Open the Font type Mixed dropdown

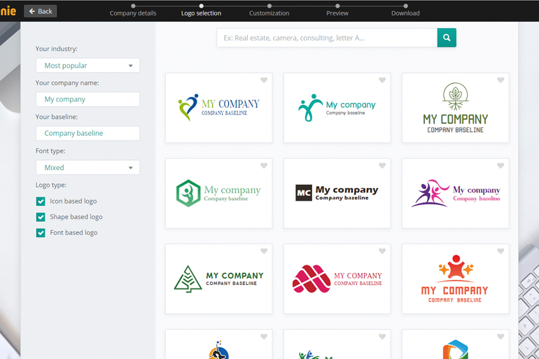87,167
